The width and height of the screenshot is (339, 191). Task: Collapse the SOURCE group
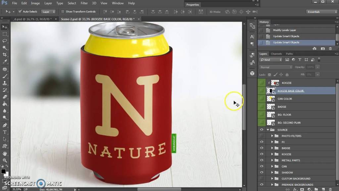[267, 130]
